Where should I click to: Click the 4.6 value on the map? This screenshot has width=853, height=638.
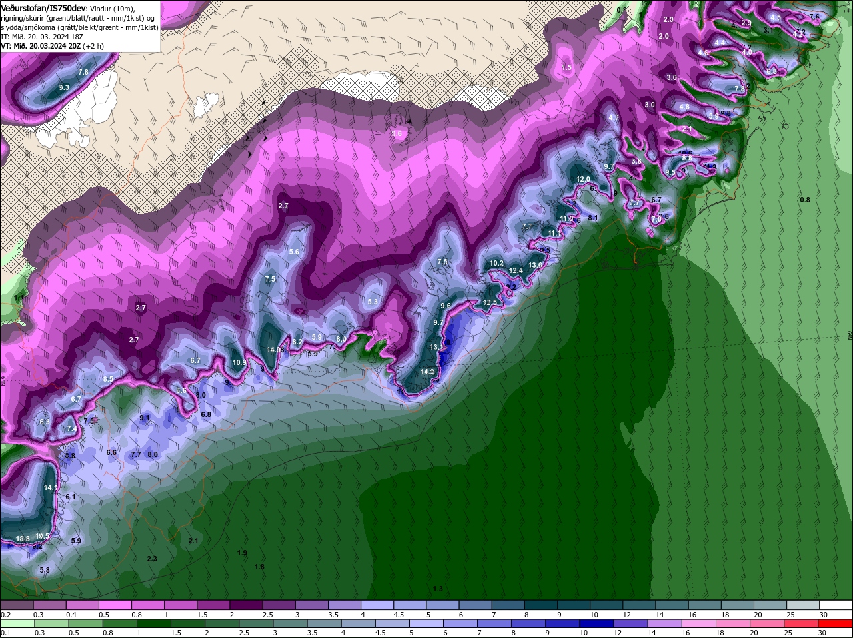tap(703, 53)
